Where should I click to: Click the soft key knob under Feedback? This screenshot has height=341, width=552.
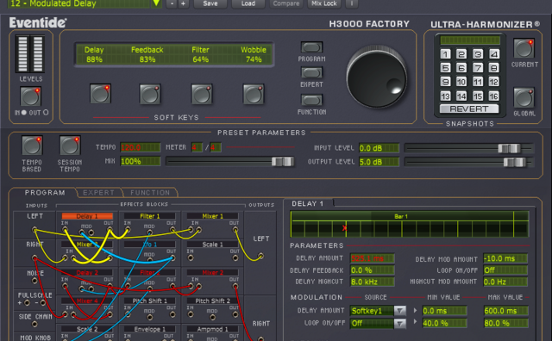coord(150,94)
